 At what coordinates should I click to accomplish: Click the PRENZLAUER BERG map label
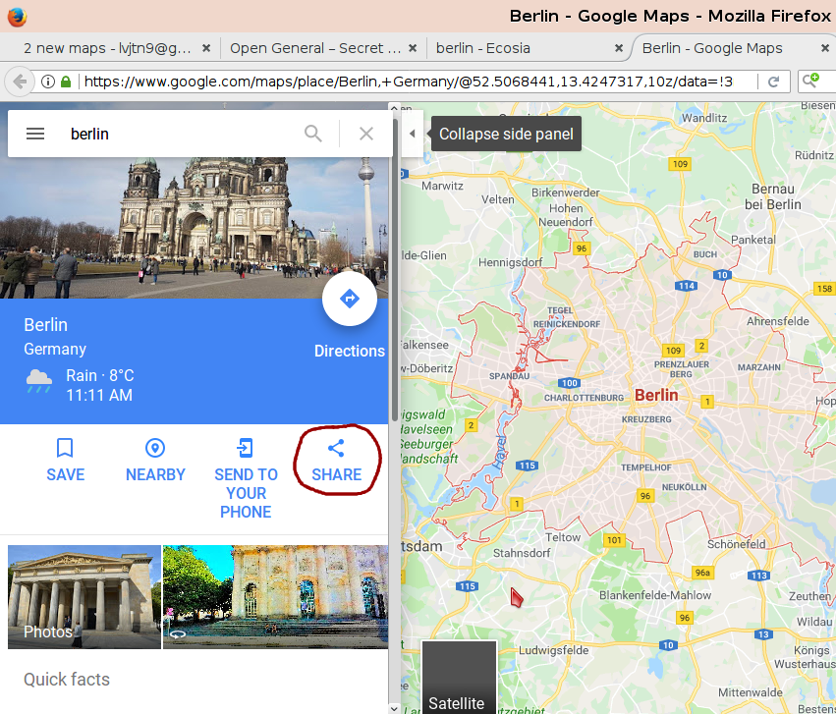click(x=682, y=369)
